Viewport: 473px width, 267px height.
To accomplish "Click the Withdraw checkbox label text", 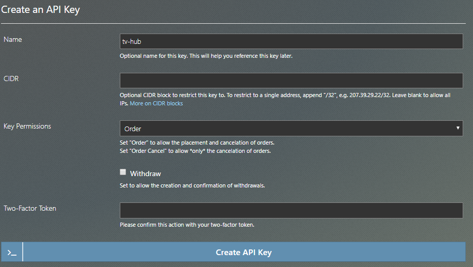I will coord(145,174).
